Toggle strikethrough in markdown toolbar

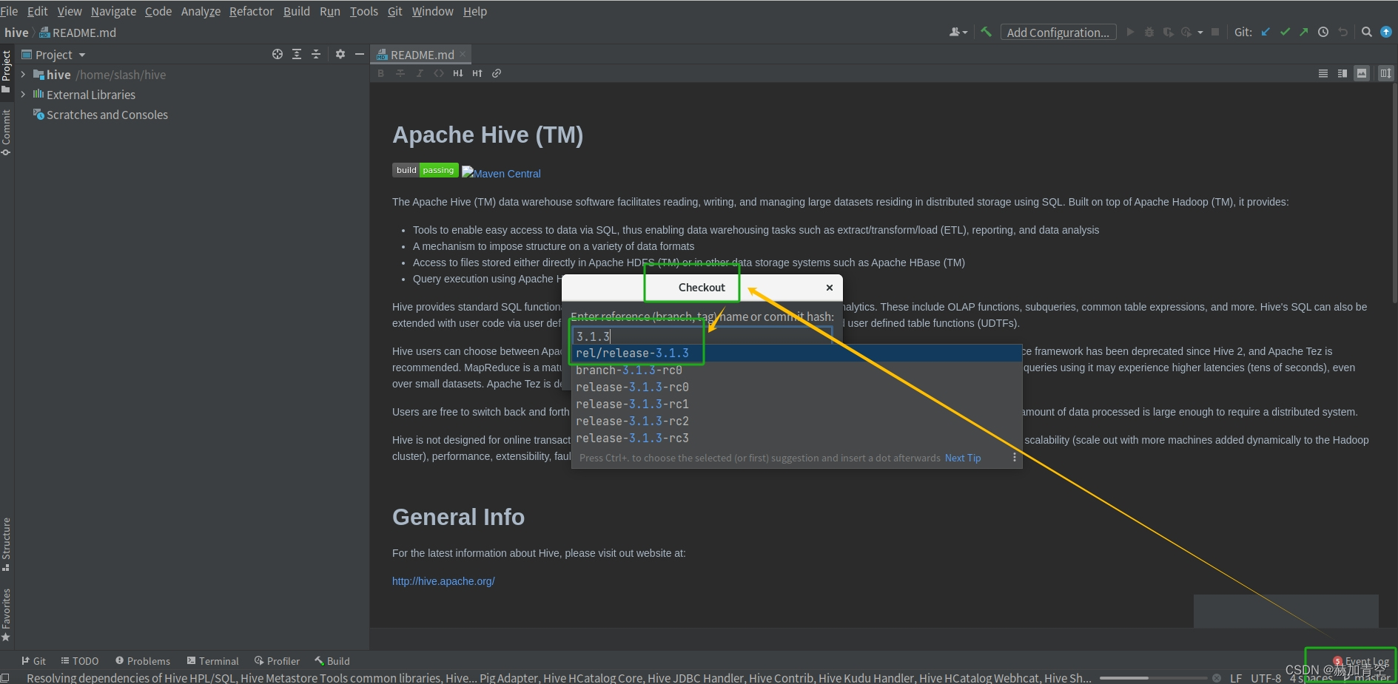pyautogui.click(x=400, y=73)
